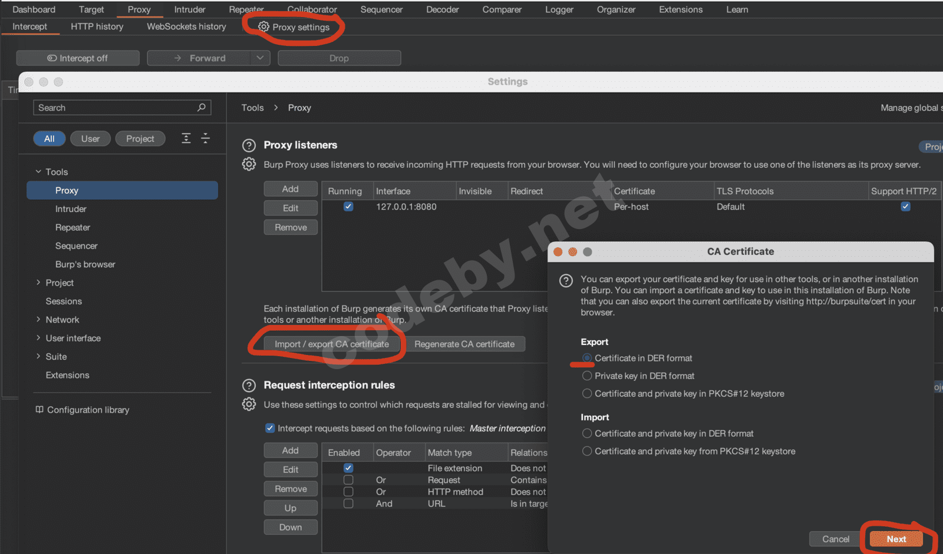This screenshot has width=943, height=554.
Task: Click the Settings search input field
Action: pos(115,108)
